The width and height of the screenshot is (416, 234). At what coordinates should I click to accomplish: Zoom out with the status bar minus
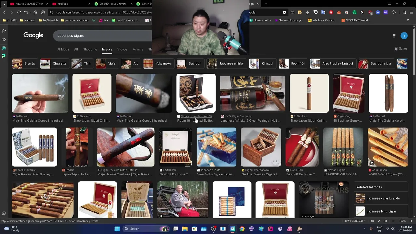393,221
